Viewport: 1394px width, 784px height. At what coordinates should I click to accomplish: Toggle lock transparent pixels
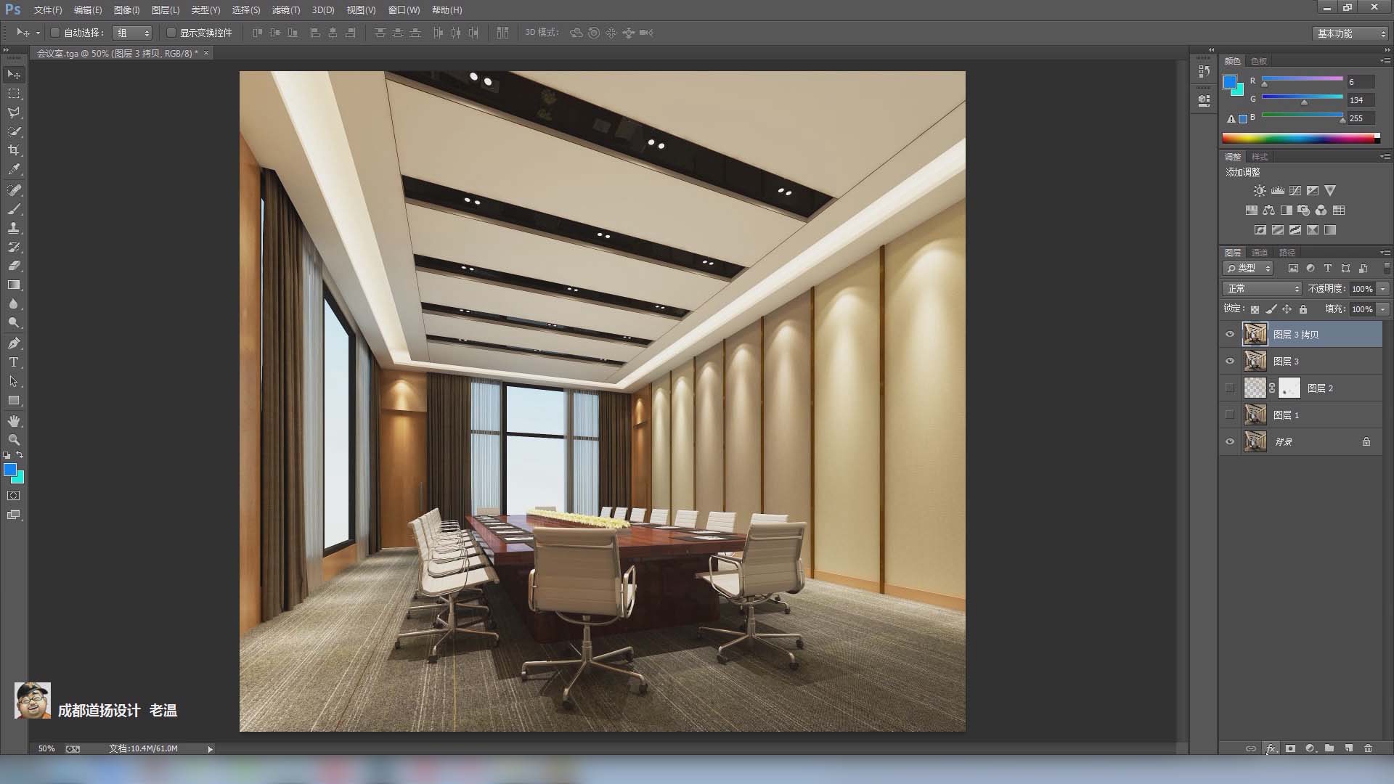(x=1255, y=309)
